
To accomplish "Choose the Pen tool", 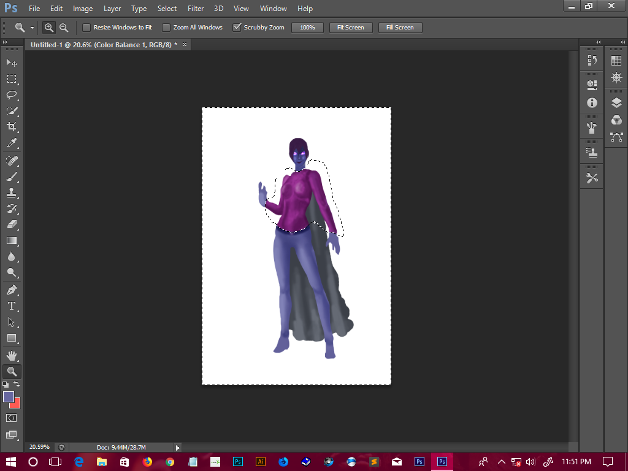I will click(12, 289).
